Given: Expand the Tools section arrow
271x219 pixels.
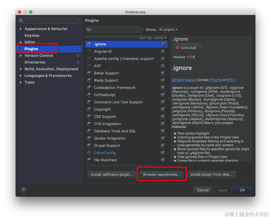Looking at the screenshot, I should coord(21,82).
